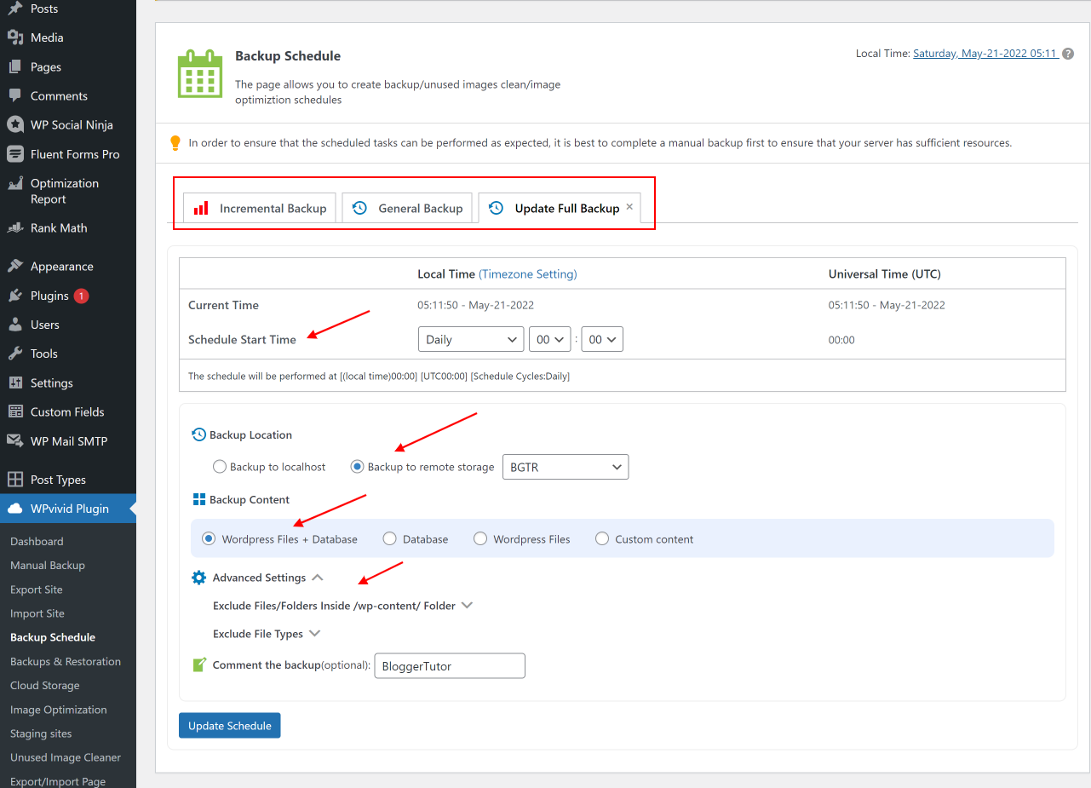Select the Database only radio option
This screenshot has height=788, width=1091.
(390, 538)
